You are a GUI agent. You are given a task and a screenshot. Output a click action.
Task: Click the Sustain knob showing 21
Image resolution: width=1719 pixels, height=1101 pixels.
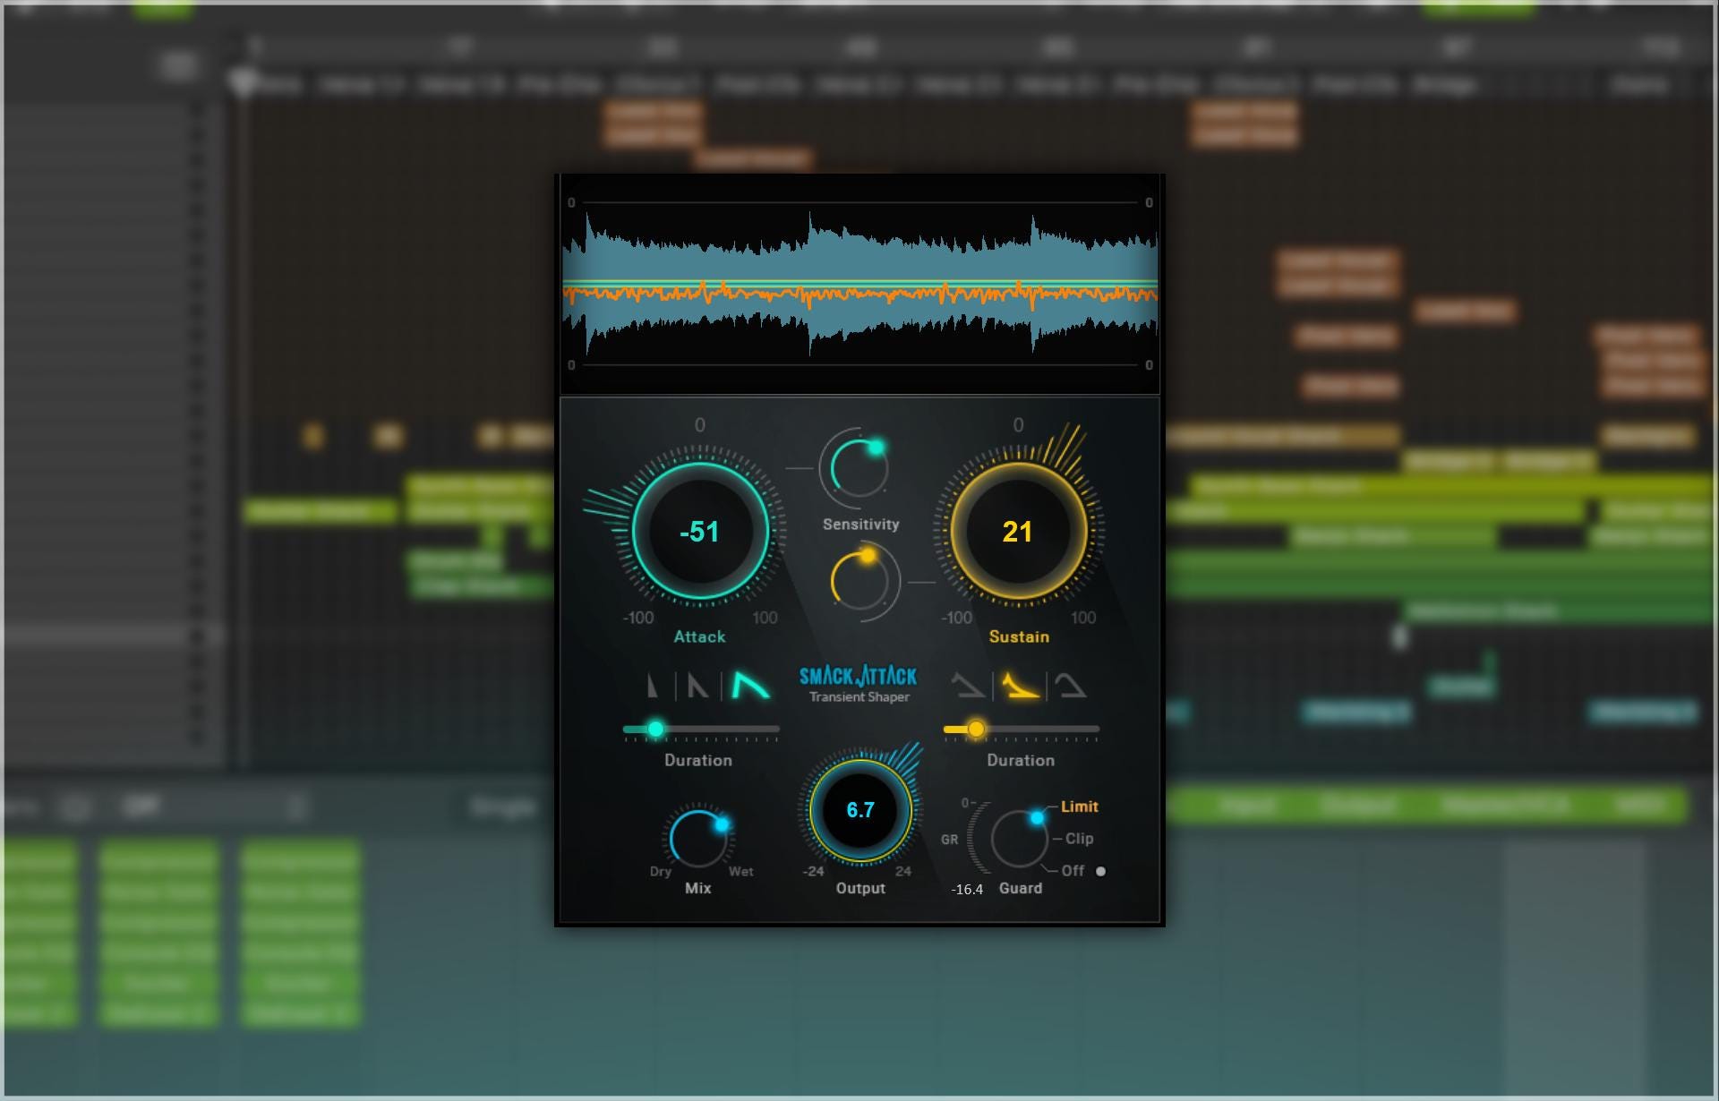tap(1018, 532)
